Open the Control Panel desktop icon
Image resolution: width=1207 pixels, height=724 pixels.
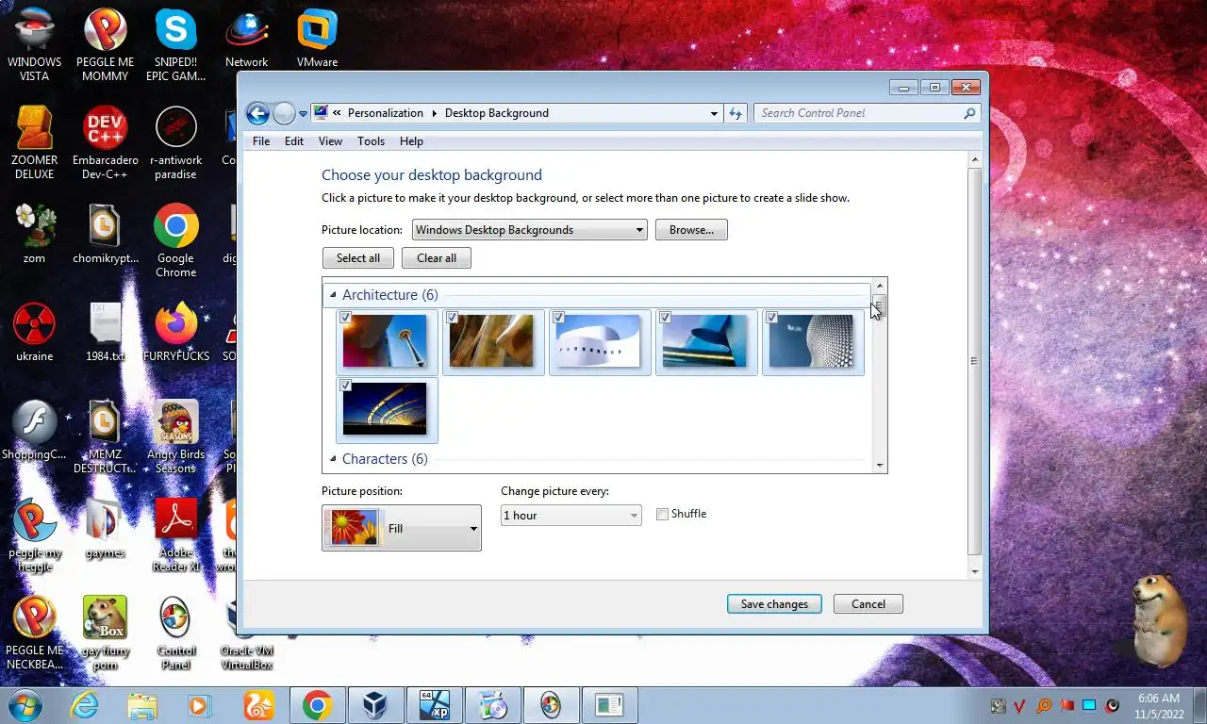click(175, 632)
